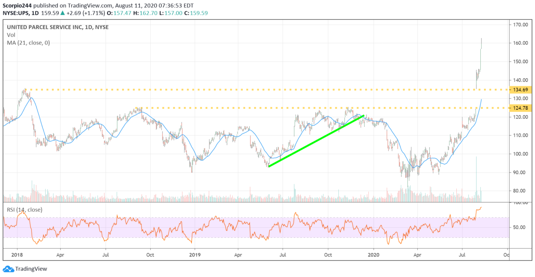This screenshot has height=277, width=535.
Task: Select the Vol indicator label
Action: coord(10,35)
